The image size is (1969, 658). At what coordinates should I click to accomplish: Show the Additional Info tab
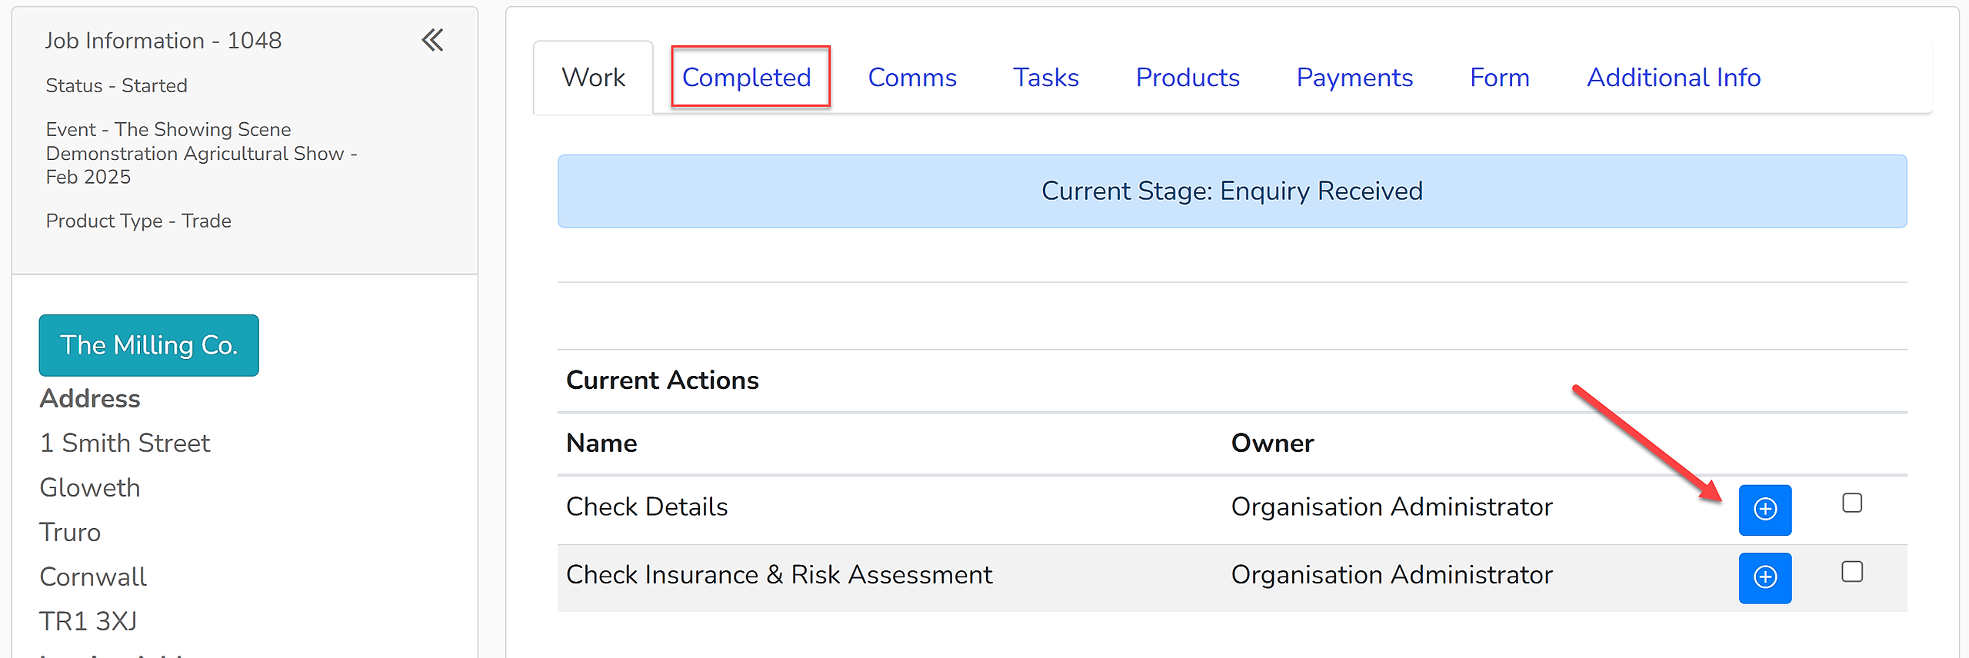[1674, 78]
